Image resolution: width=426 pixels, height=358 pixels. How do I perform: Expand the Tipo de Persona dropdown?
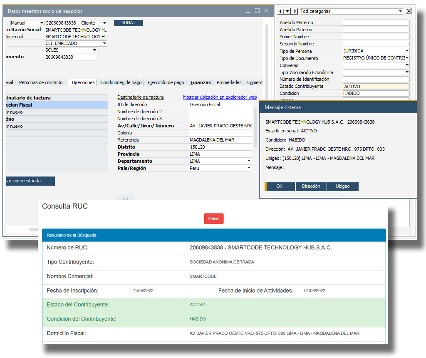[x=406, y=51]
